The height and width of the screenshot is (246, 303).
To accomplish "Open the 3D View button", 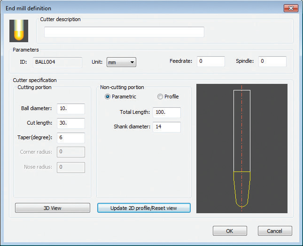I will pos(53,208).
